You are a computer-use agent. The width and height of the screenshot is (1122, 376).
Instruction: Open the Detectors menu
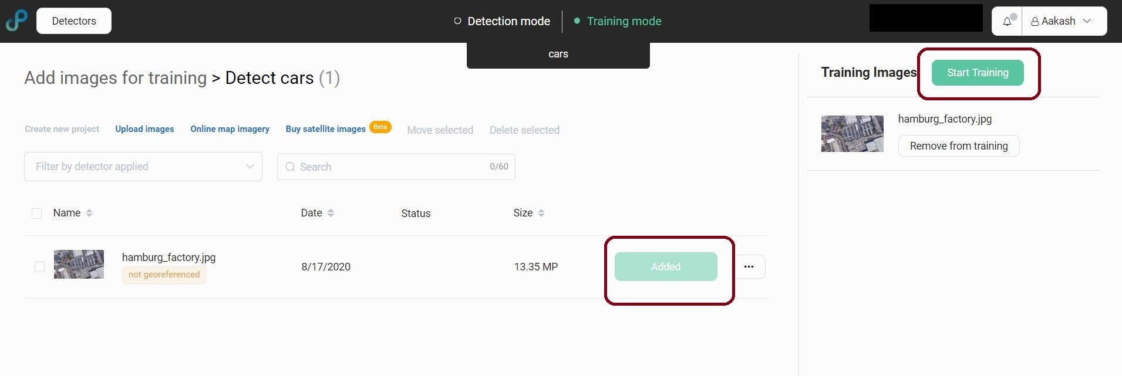click(74, 21)
